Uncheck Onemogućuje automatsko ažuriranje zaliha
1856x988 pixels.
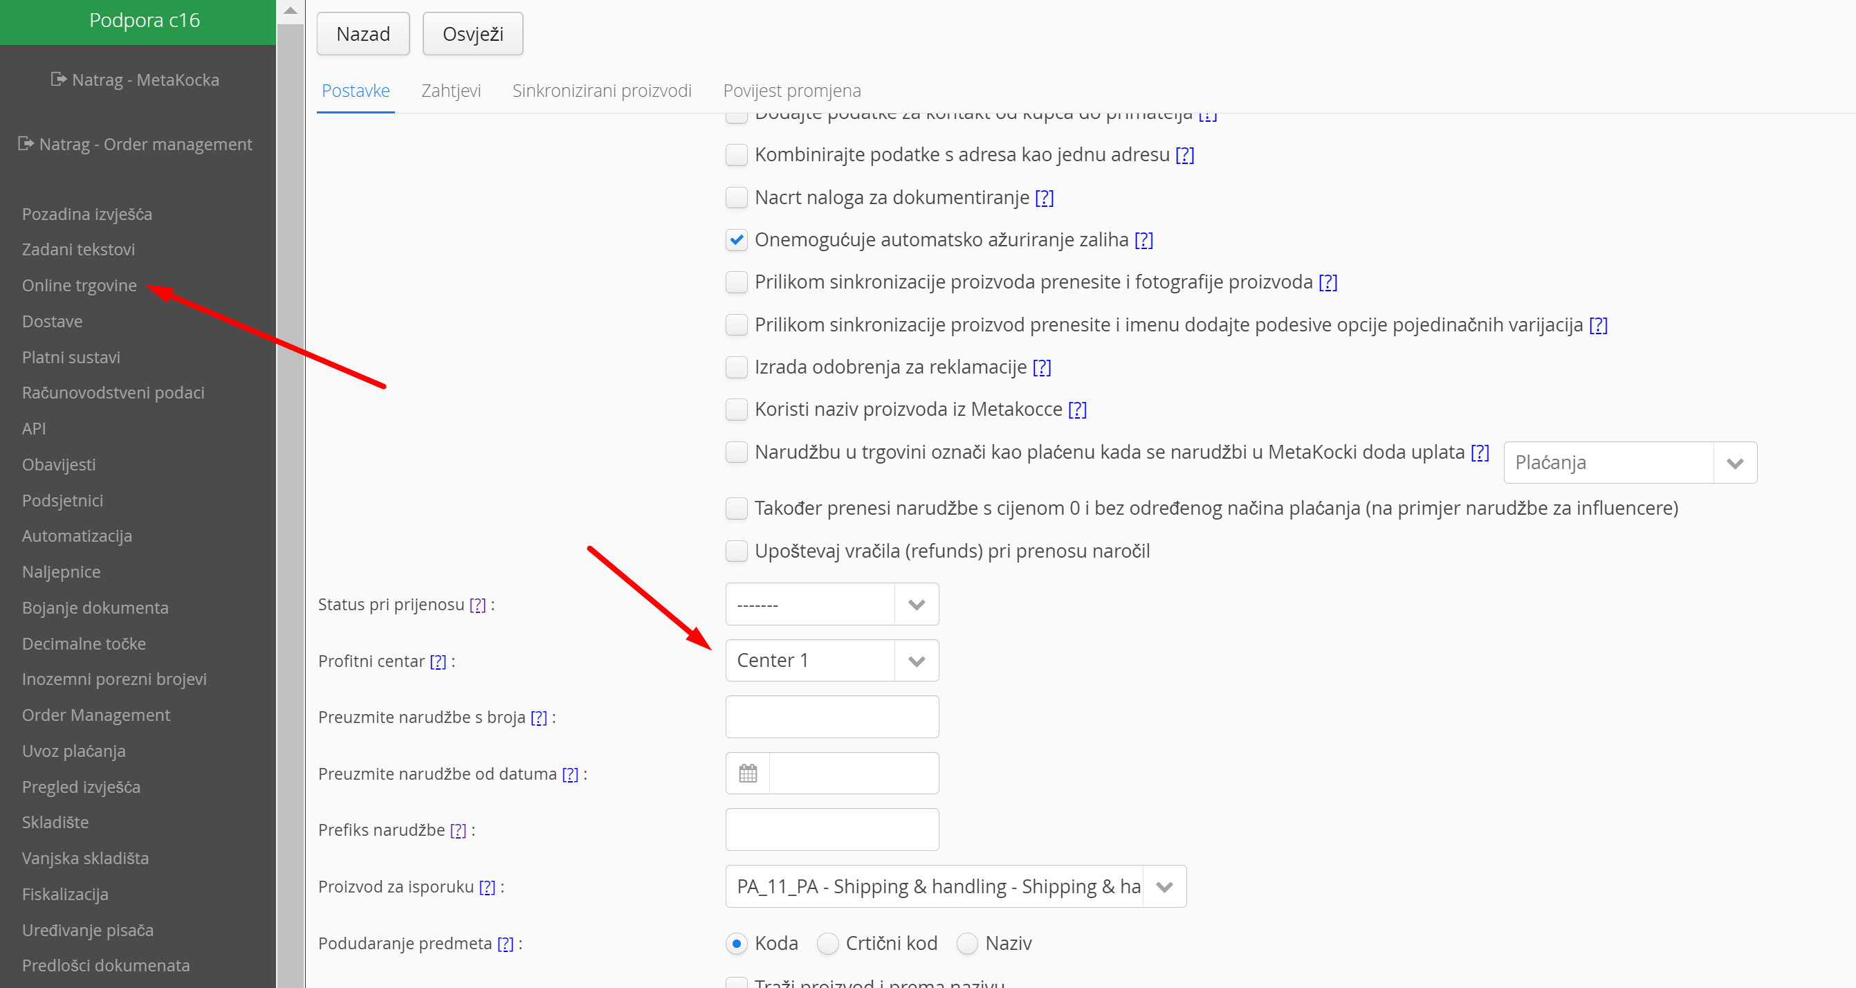click(736, 240)
